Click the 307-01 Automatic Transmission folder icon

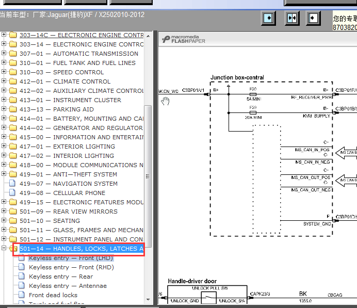[13, 53]
